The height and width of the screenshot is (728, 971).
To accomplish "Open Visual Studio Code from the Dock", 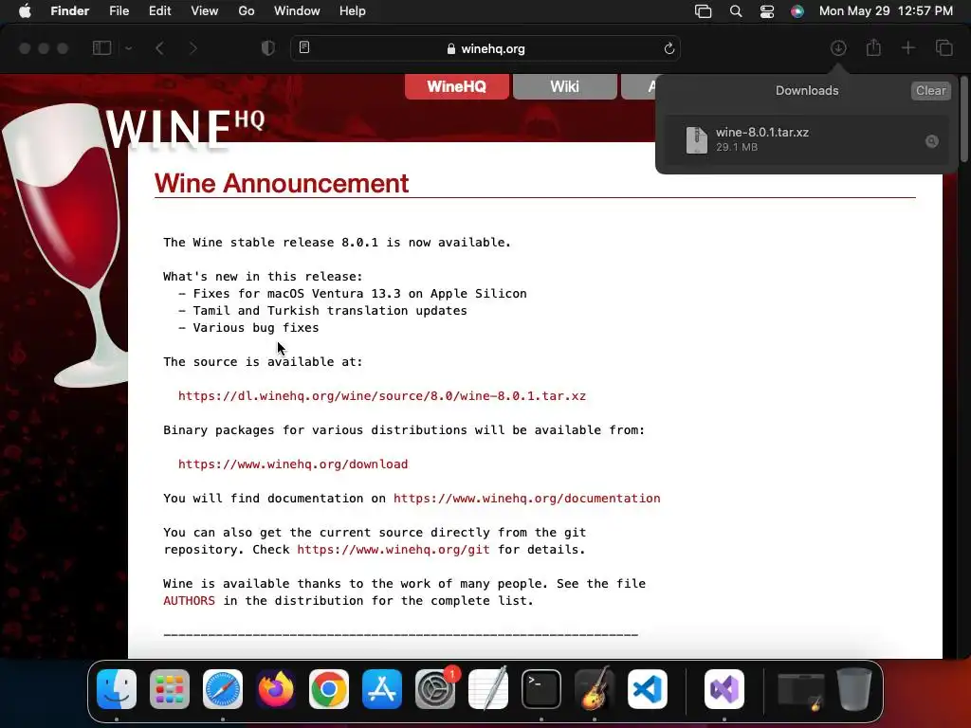I will [x=648, y=689].
